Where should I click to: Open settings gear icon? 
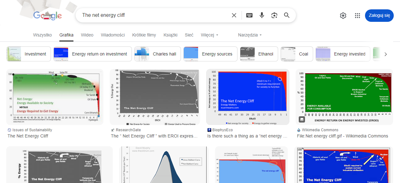(x=343, y=16)
